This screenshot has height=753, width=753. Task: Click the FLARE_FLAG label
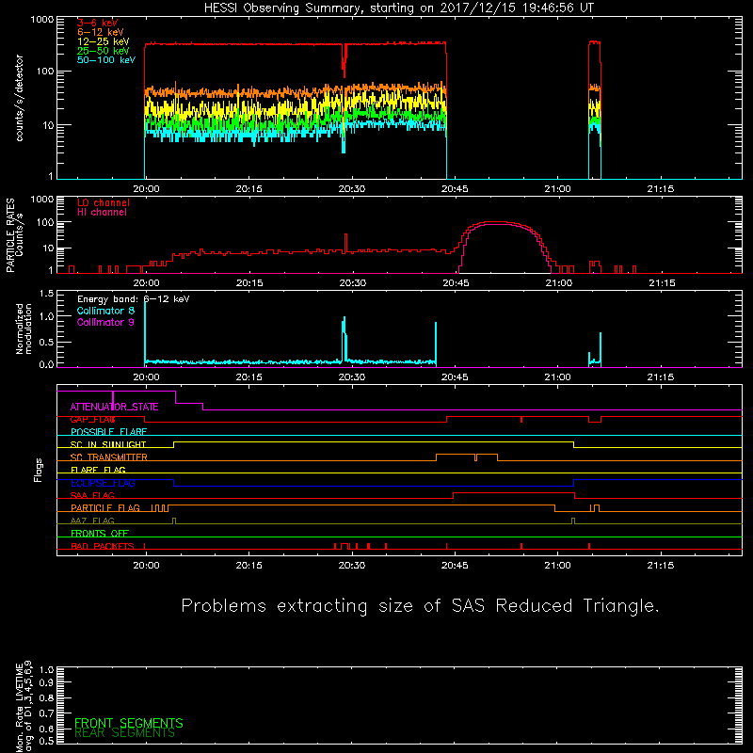coord(98,470)
